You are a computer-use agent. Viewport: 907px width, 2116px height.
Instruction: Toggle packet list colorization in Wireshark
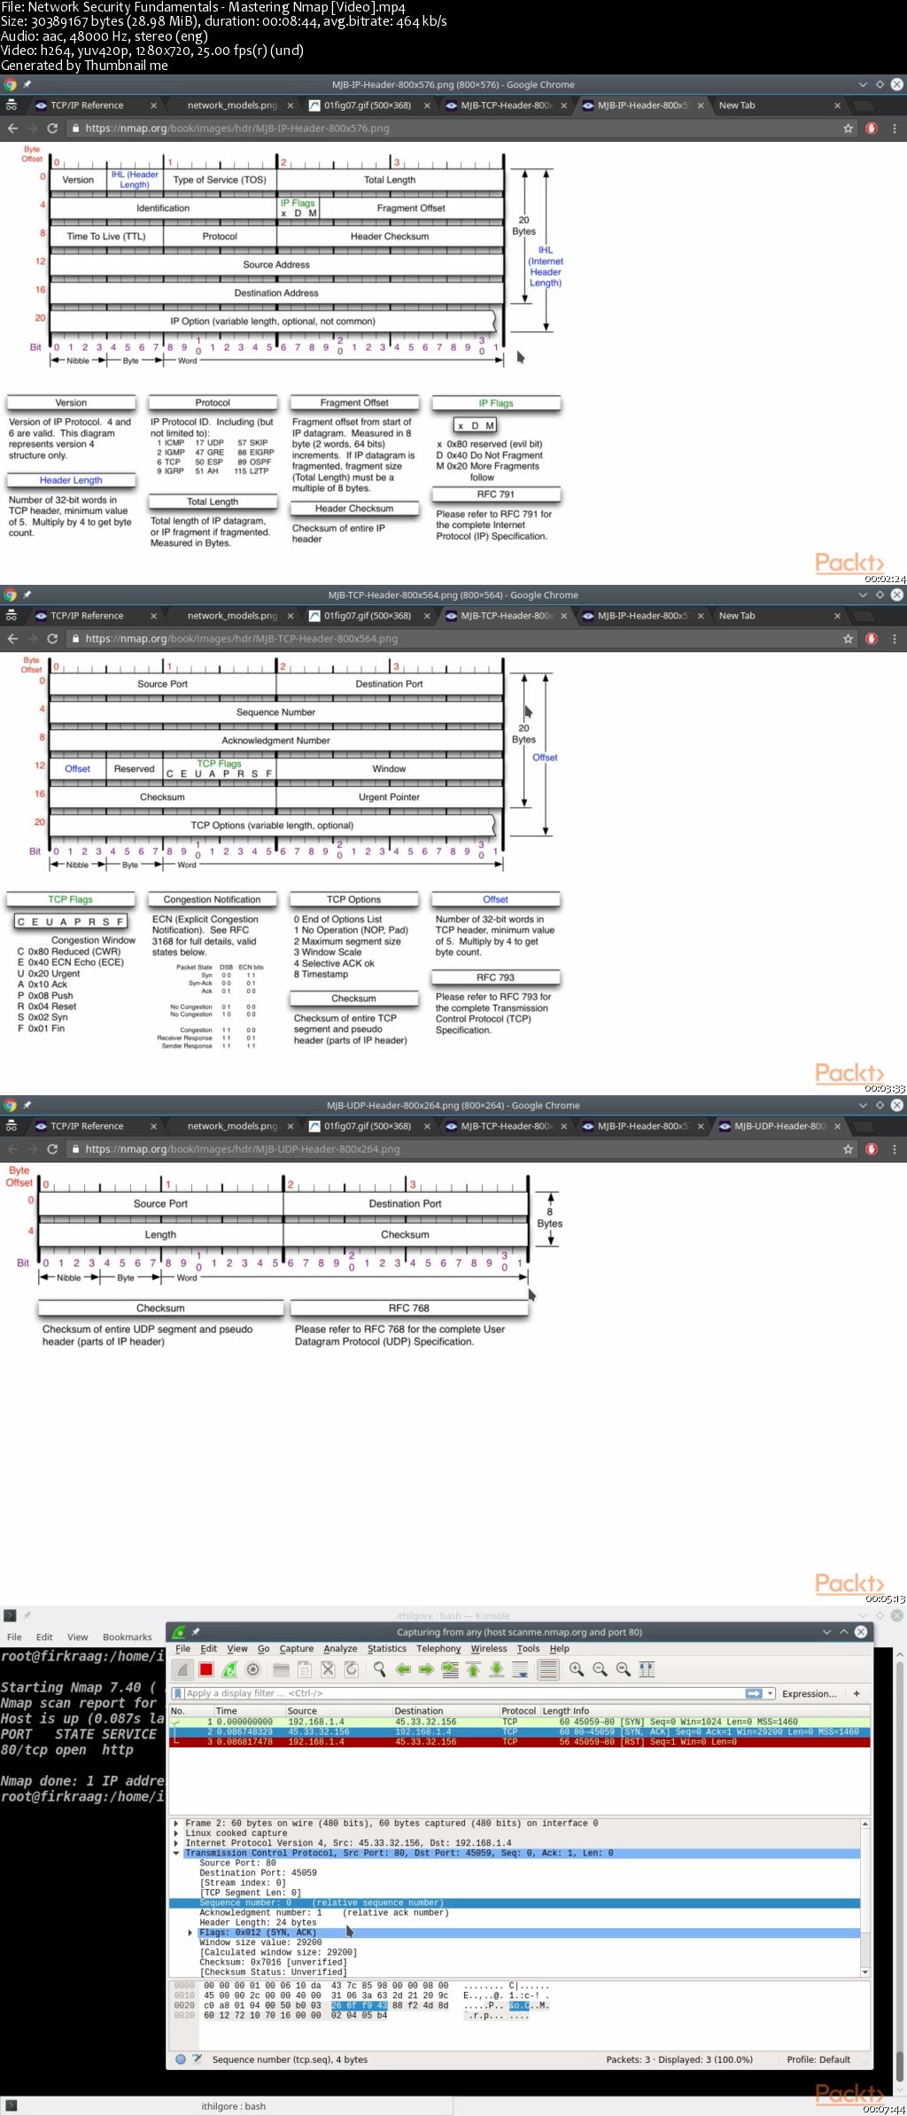coord(548,1669)
